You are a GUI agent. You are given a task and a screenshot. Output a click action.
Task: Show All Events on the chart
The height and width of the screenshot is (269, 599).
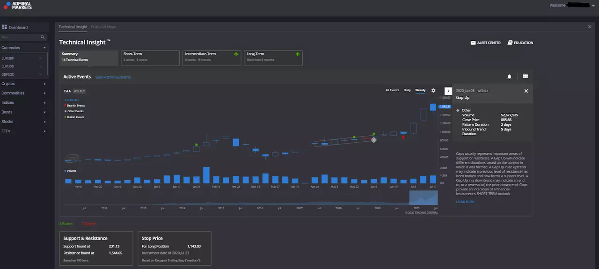[x=392, y=90]
